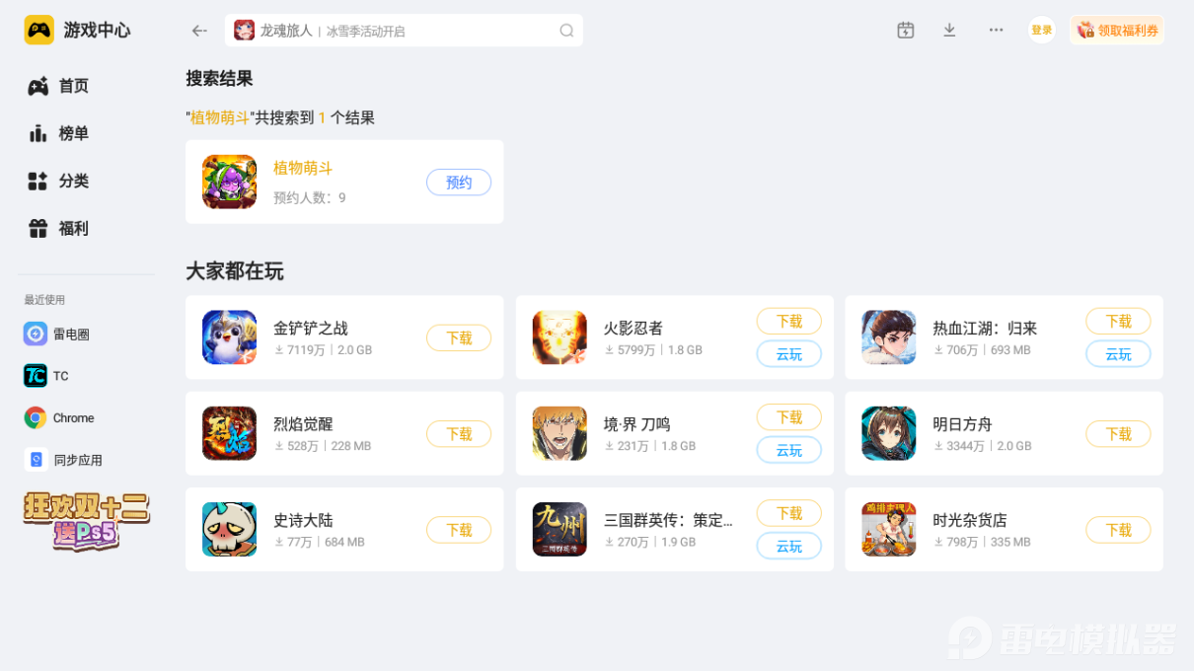Screen dimensions: 1194x671
Task: Focus the search input field
Action: 404,31
